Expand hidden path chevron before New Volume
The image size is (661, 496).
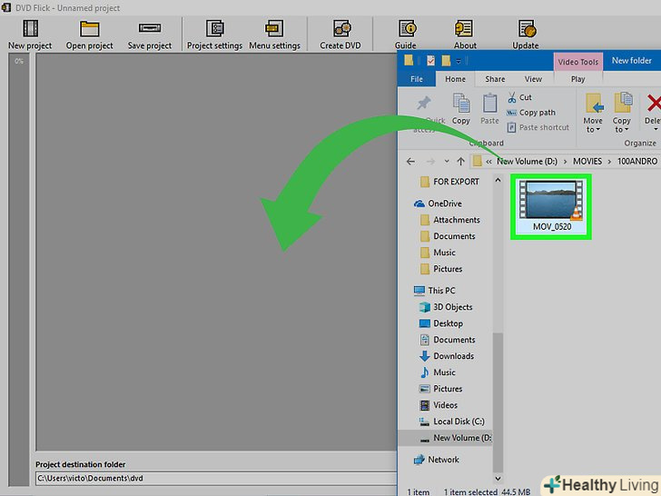(488, 162)
